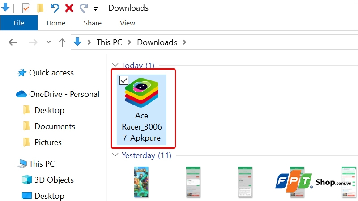Image resolution: width=358 pixels, height=201 pixels.
Task: Click Downloads in the address bar
Action: [x=157, y=42]
